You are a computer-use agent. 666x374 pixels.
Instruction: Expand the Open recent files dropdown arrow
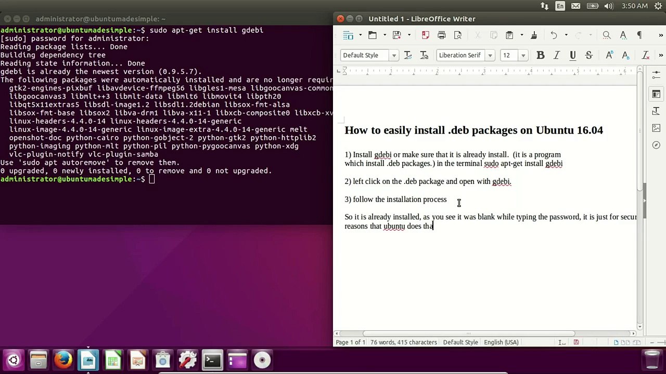tap(385, 35)
